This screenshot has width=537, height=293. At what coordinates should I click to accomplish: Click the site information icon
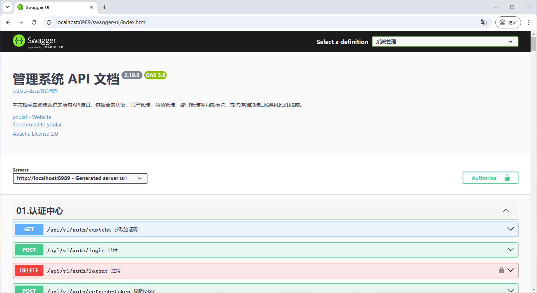tap(49, 22)
